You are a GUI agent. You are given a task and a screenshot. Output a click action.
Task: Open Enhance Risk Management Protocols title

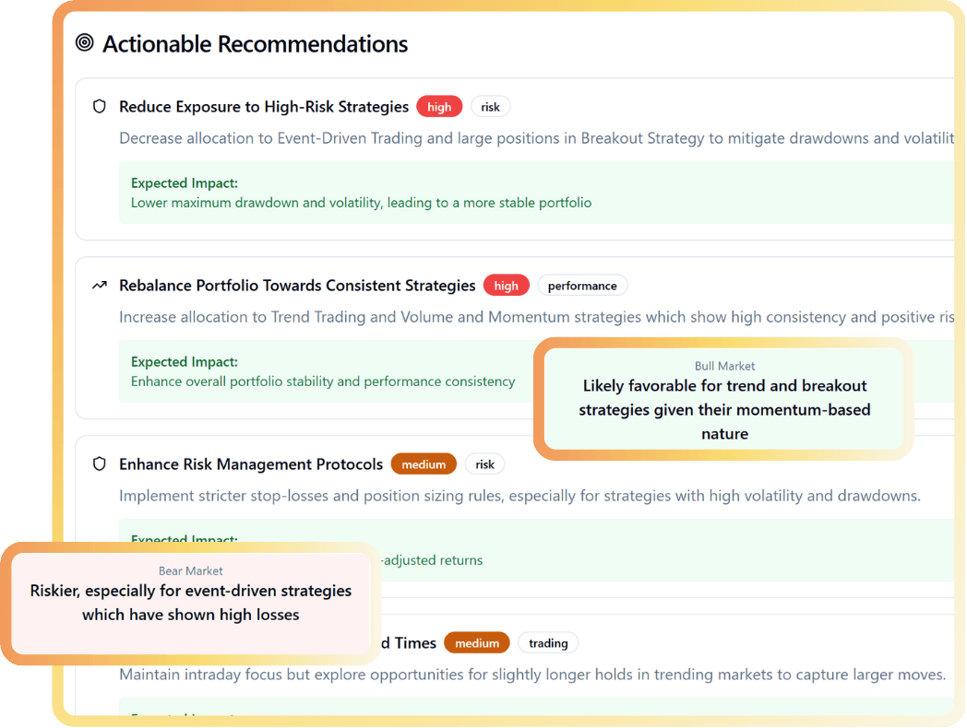251,464
